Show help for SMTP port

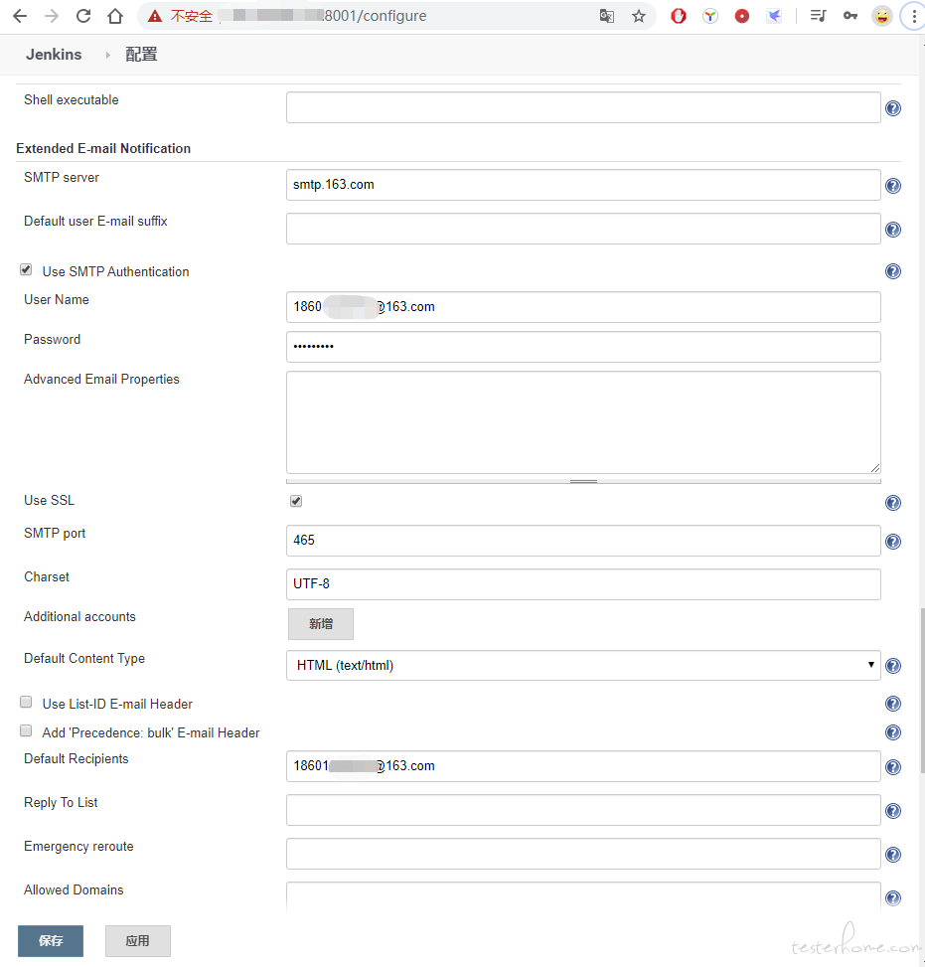click(x=893, y=542)
